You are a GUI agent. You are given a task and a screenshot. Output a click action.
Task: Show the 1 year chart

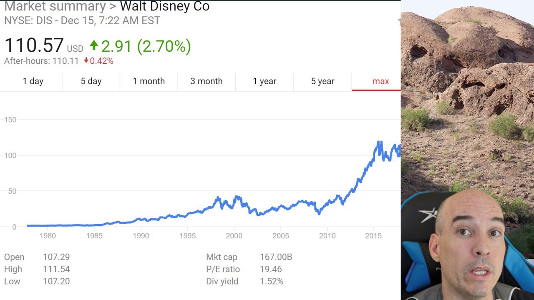(264, 81)
